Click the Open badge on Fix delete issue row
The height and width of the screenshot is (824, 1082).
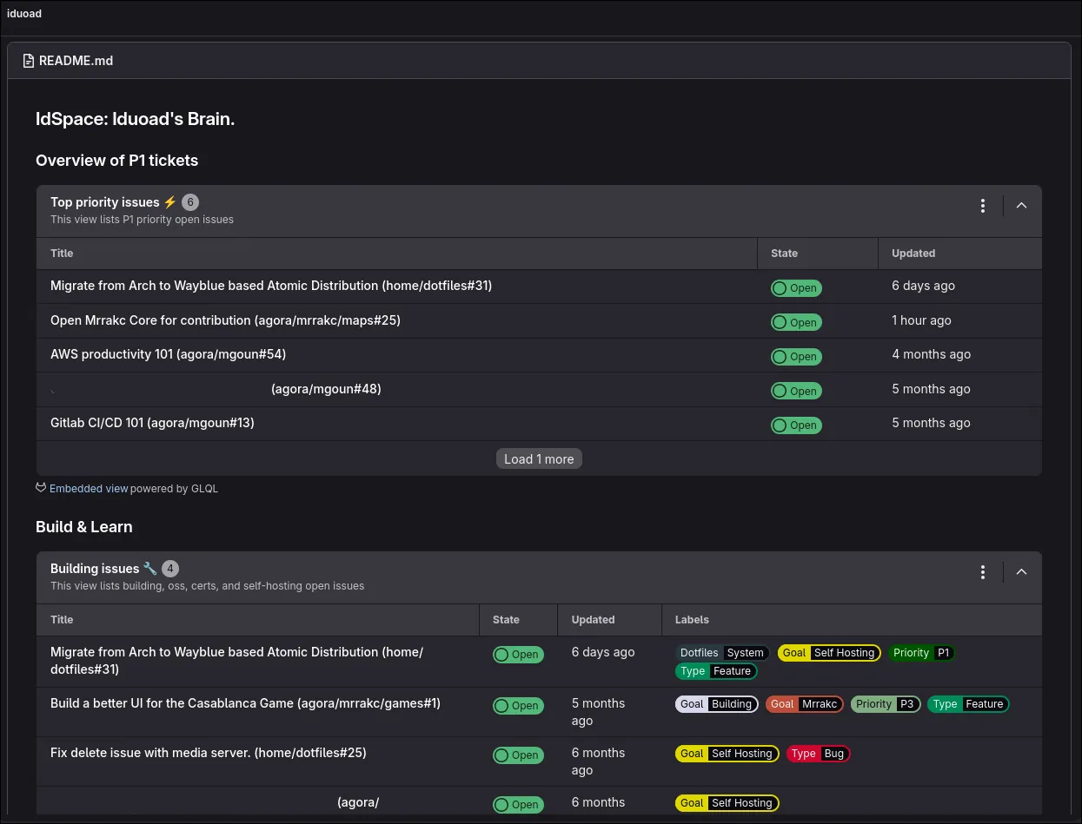point(518,755)
